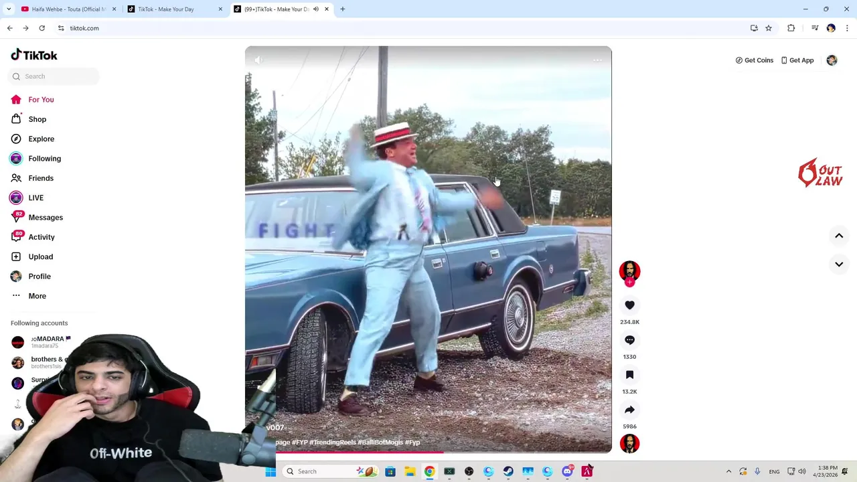This screenshot has height=482, width=857.
Task: Open Steam from taskbar
Action: click(508, 471)
